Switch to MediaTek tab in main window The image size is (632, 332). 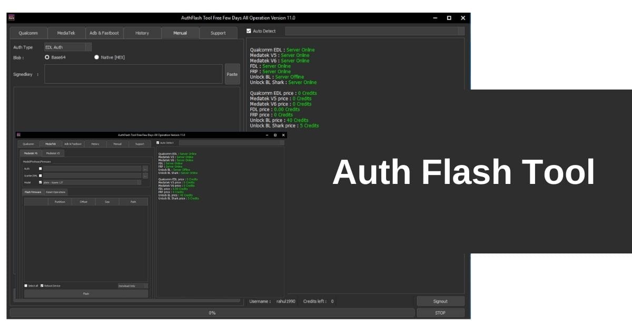pos(66,33)
